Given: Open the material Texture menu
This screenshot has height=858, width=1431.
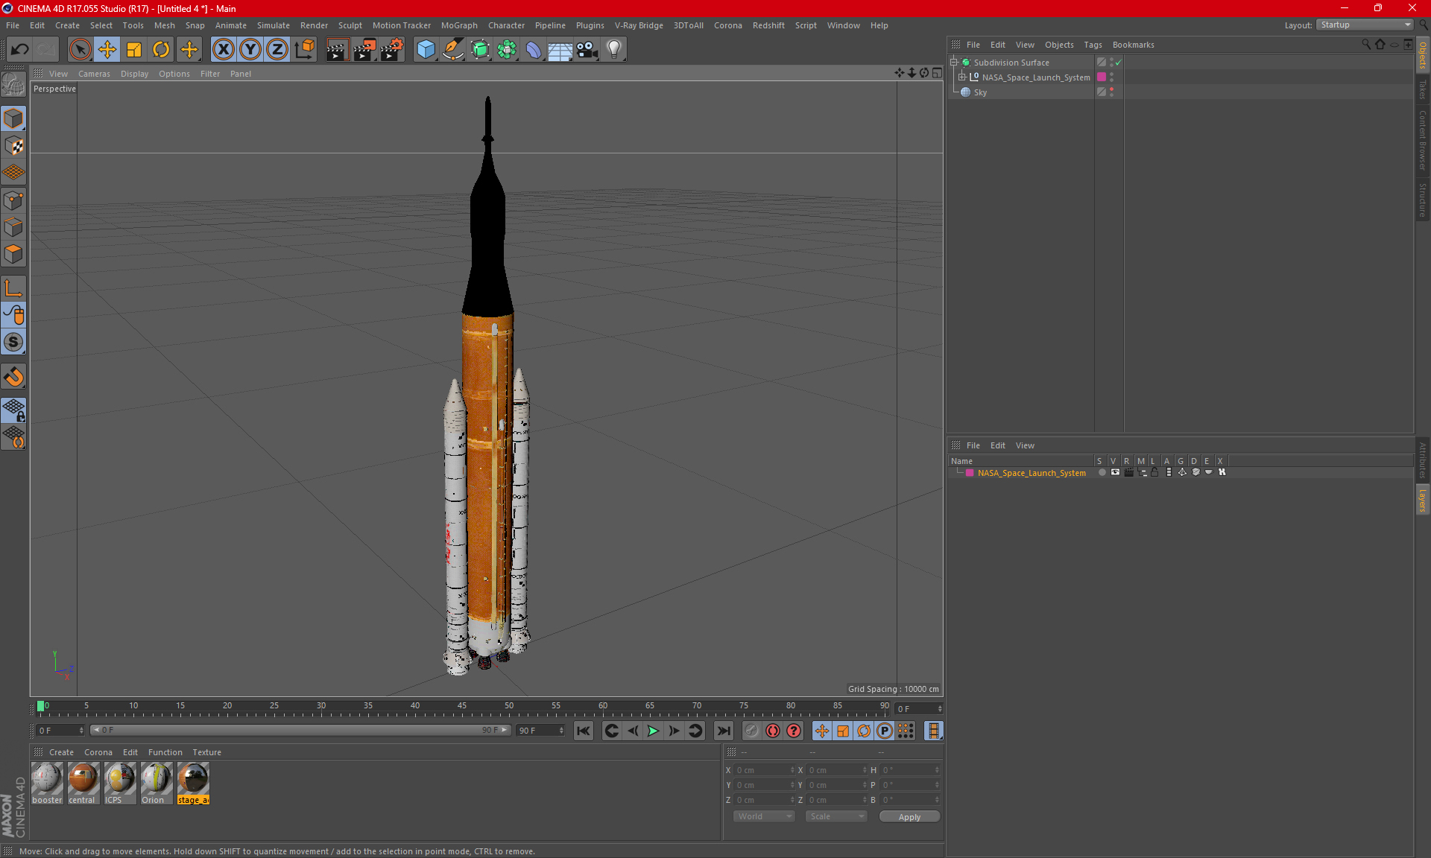Looking at the screenshot, I should 206,752.
